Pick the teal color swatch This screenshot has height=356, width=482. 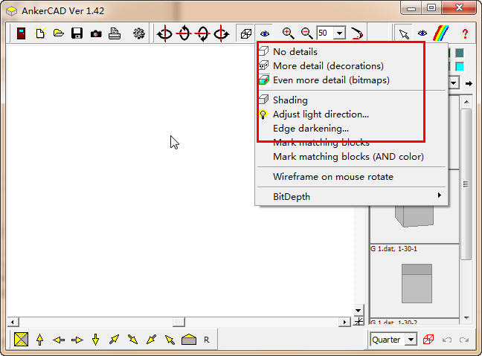tap(460, 53)
